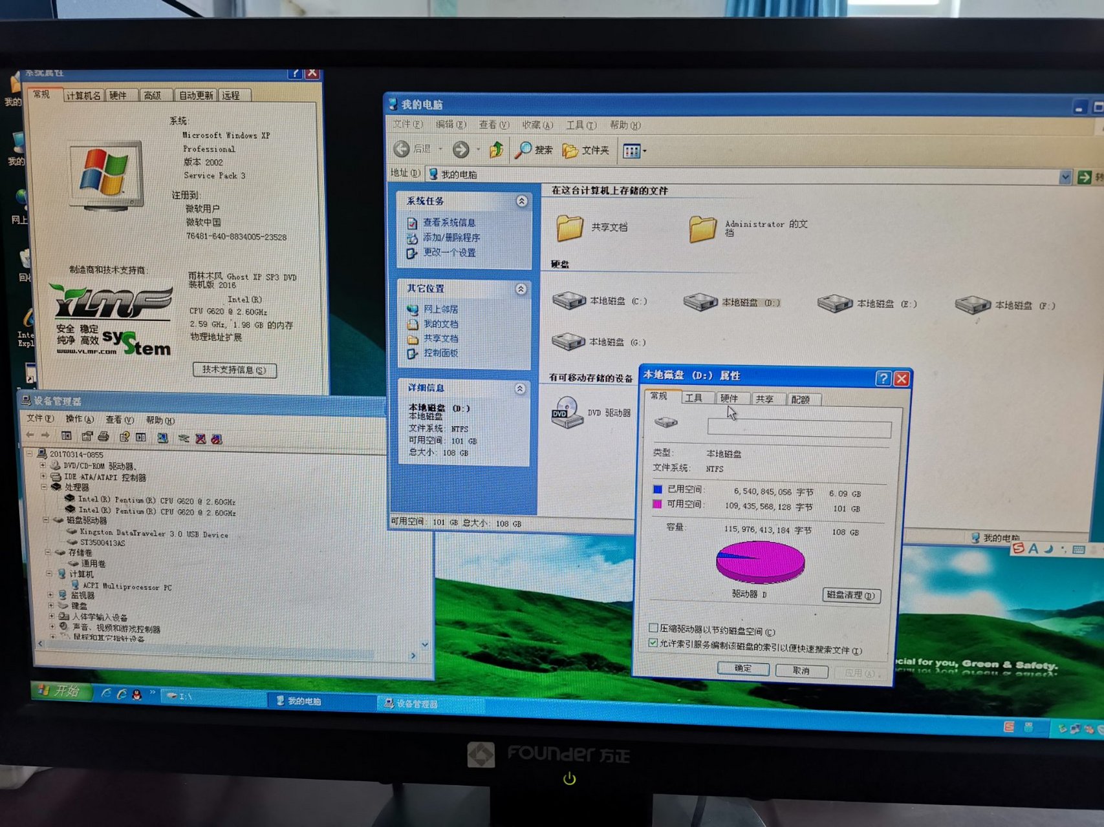Click Disk Cleanup (磁盘清理) button
Screen dimensions: 1104x827
tap(851, 595)
